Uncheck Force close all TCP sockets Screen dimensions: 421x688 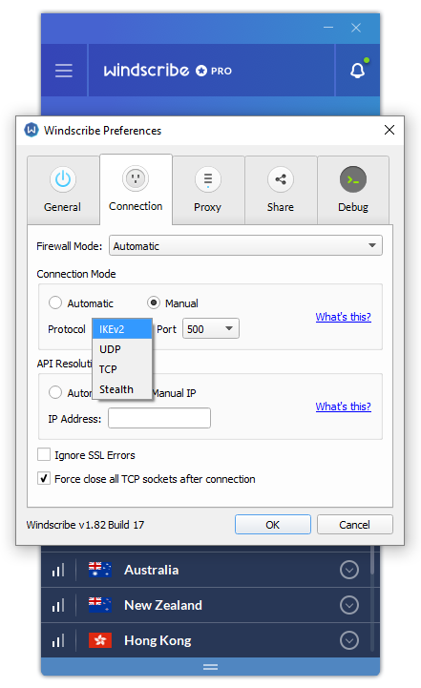tap(44, 478)
